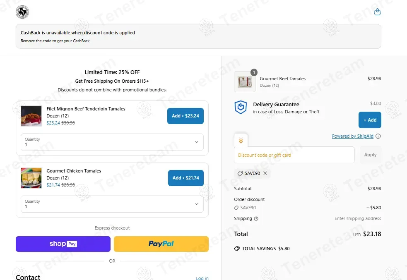Open the shopping bag cart icon
Screen dimensions: 407x280
click(377, 12)
